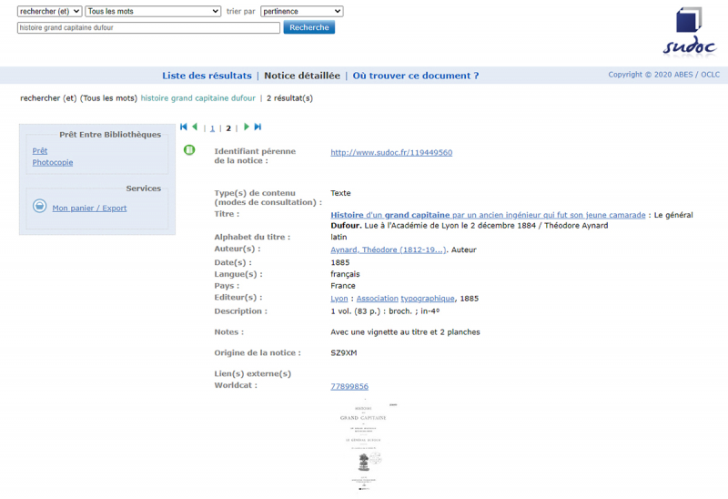
Task: Click the Association publisher link
Action: 377,299
